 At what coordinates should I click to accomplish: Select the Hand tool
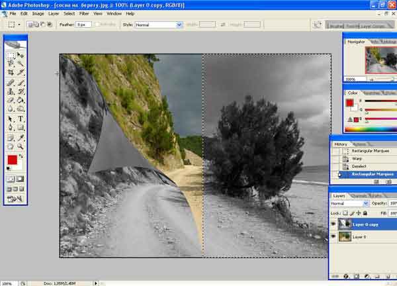(x=11, y=146)
